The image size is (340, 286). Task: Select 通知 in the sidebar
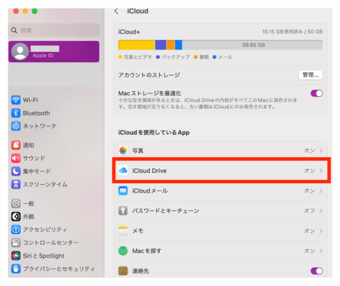54,145
